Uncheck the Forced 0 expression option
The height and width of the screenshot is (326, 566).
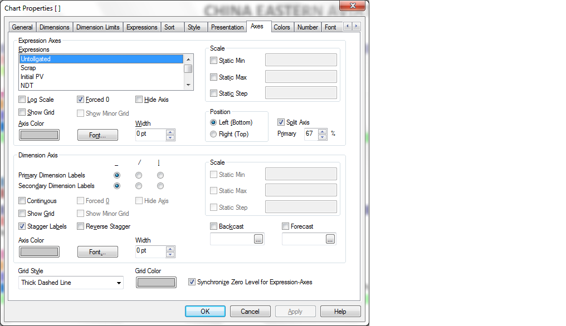(x=80, y=100)
